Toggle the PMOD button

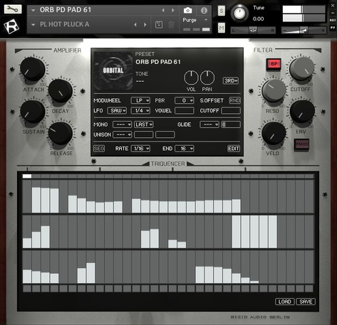click(x=302, y=144)
